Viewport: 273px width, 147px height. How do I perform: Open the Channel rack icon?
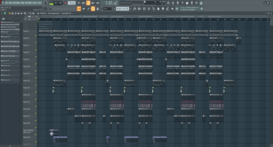click(144, 9)
